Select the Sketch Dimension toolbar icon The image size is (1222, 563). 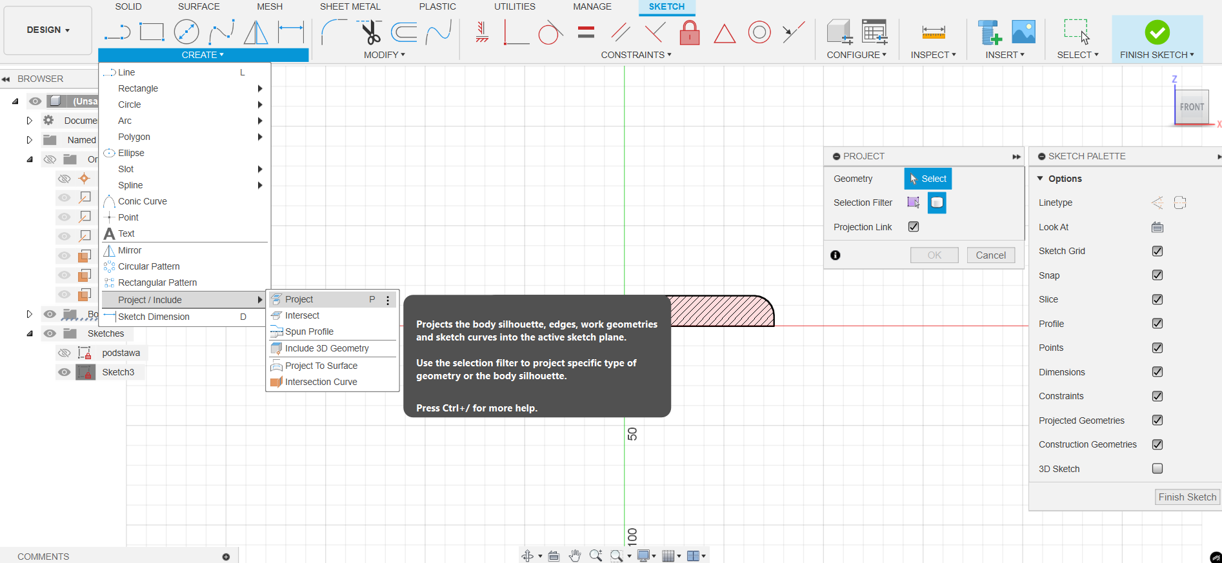click(291, 32)
